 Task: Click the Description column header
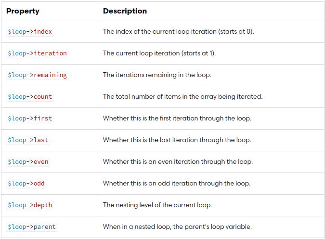click(125, 11)
